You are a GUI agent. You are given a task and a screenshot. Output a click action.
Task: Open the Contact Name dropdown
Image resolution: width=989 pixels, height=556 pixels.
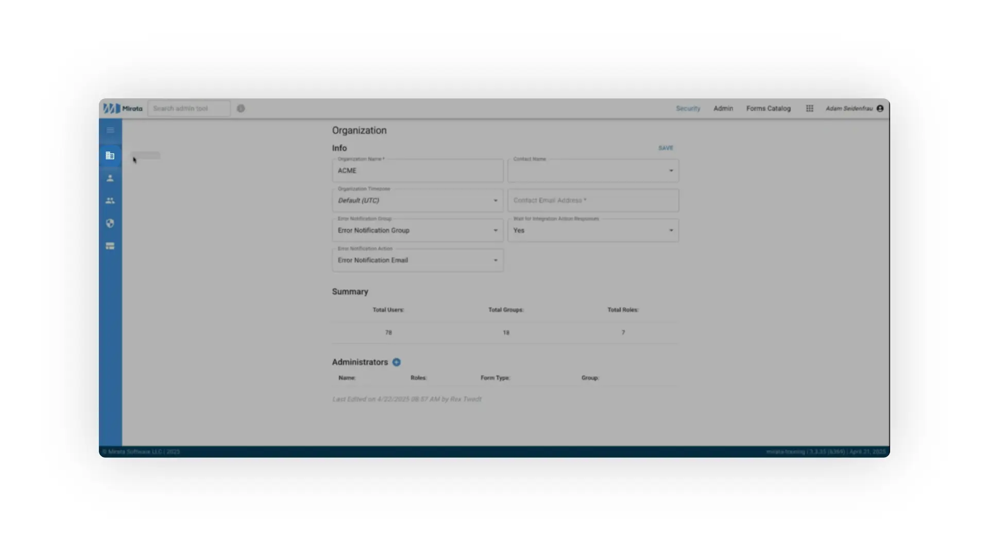coord(671,170)
